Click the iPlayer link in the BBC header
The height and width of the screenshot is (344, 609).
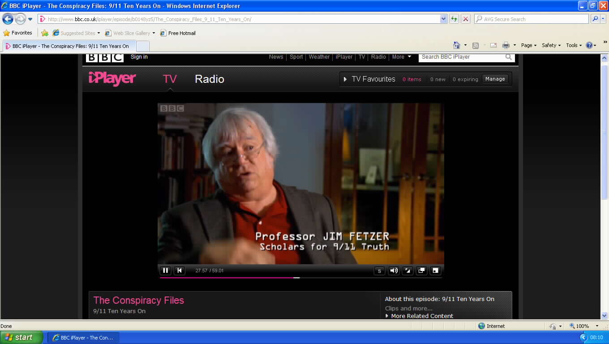coord(344,57)
